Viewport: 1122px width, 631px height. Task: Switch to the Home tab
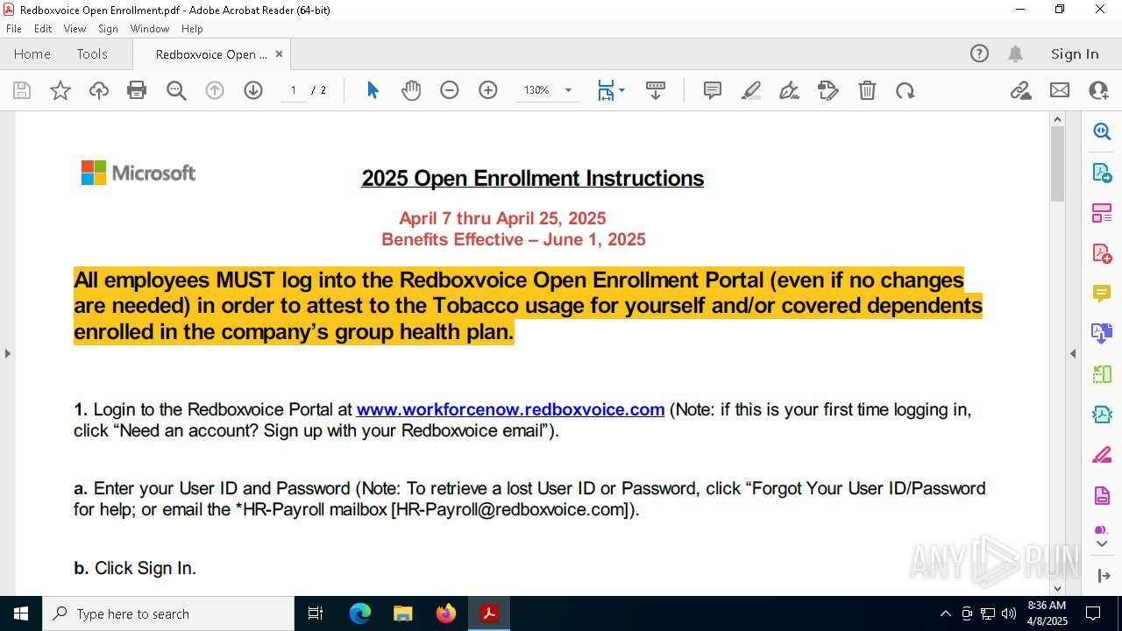coord(32,53)
